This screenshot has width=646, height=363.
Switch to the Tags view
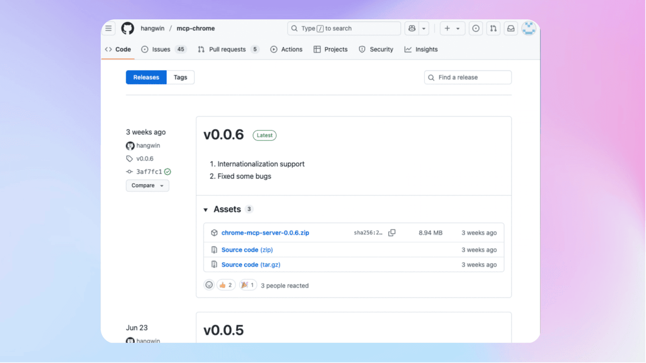[180, 77]
